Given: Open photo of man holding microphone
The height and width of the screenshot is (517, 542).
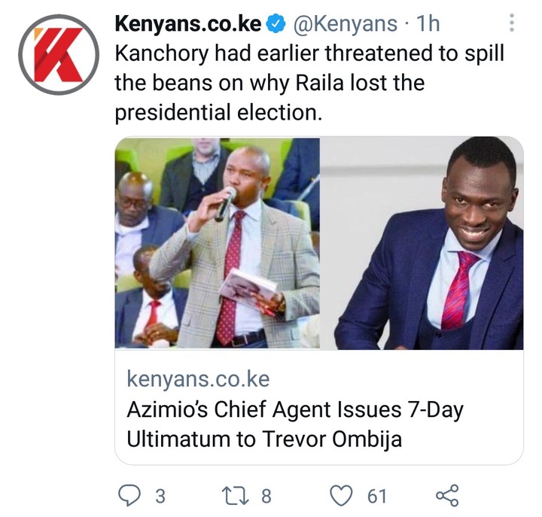Looking at the screenshot, I should point(217,243).
